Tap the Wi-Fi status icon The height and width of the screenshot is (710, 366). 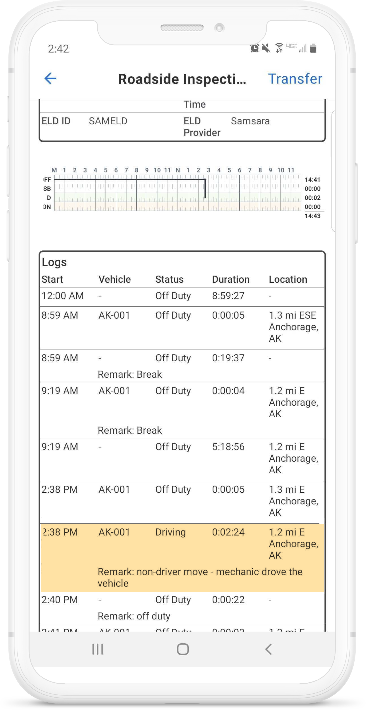(x=279, y=48)
